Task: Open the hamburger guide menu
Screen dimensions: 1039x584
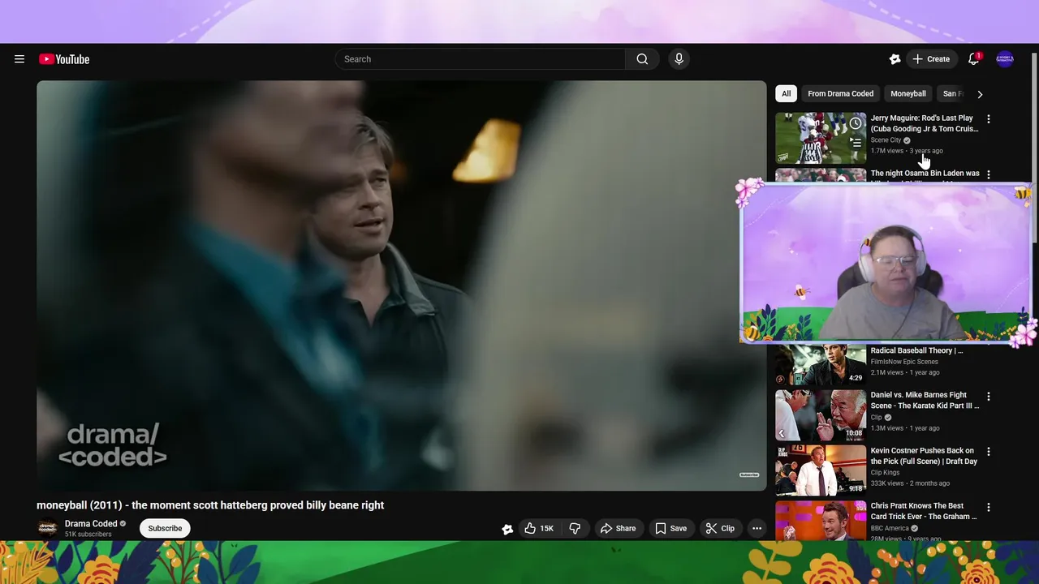Action: 19,59
